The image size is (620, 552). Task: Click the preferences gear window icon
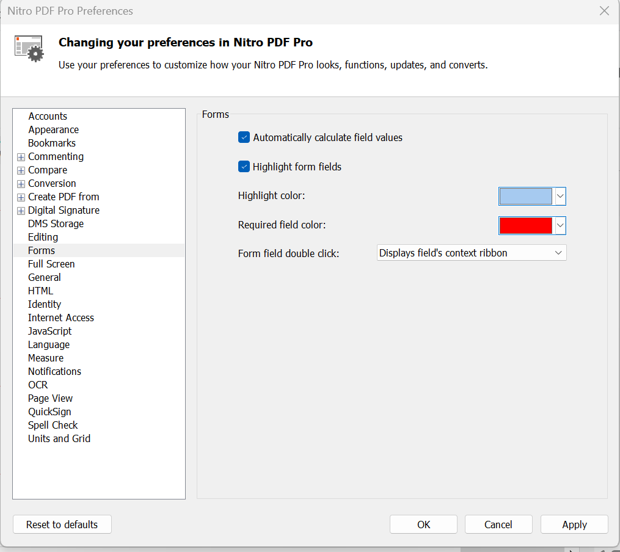click(29, 49)
